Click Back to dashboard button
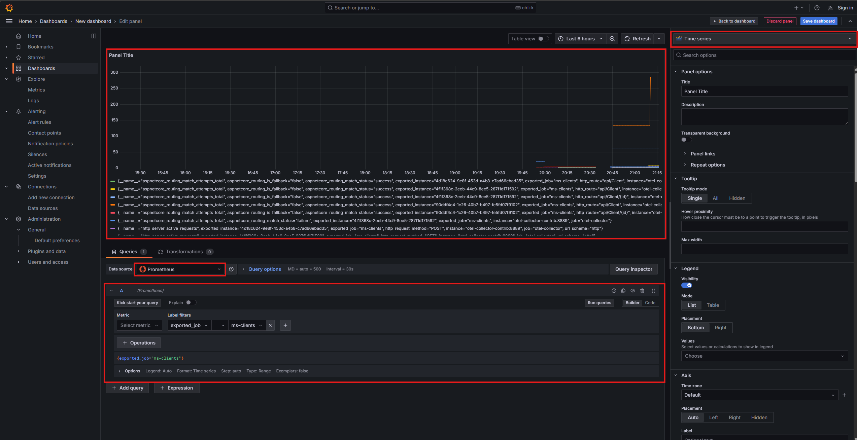 coord(734,21)
